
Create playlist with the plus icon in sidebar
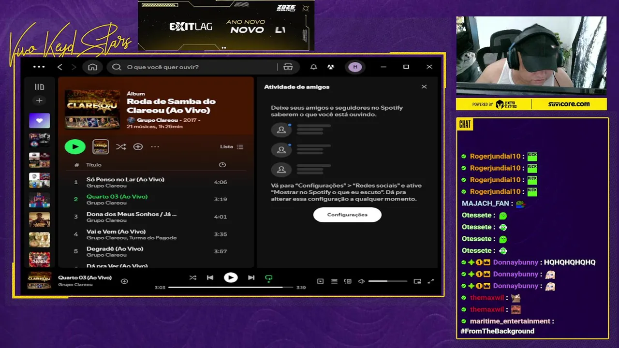[39, 101]
